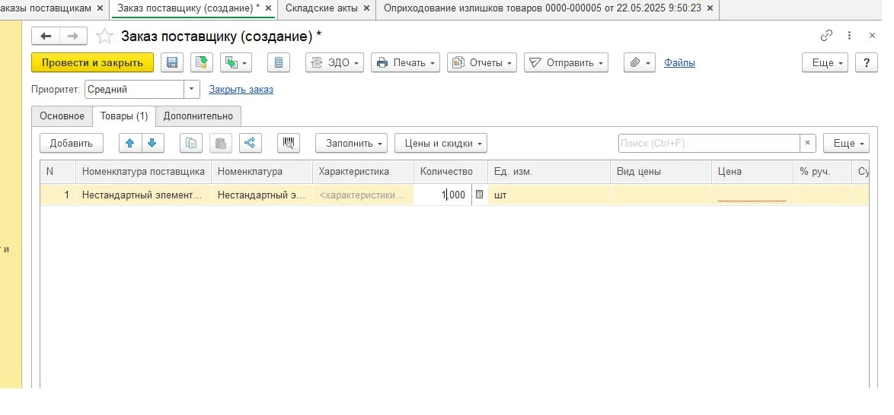Click the % руч. column header

[822, 171]
